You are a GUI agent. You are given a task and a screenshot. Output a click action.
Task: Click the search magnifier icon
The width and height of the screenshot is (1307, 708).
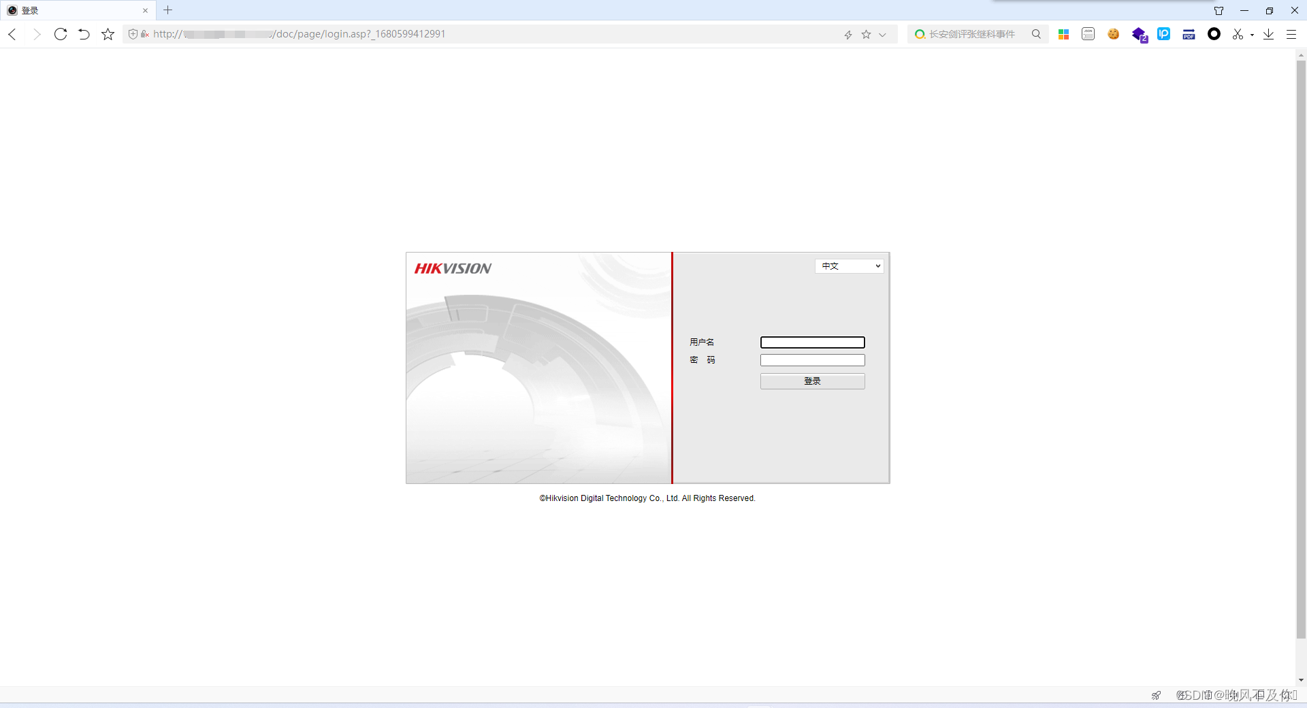point(1036,34)
